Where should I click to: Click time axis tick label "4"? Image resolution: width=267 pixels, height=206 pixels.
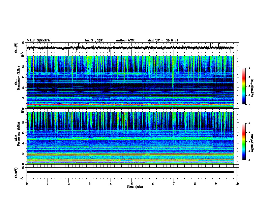pyautogui.click(x=111, y=184)
